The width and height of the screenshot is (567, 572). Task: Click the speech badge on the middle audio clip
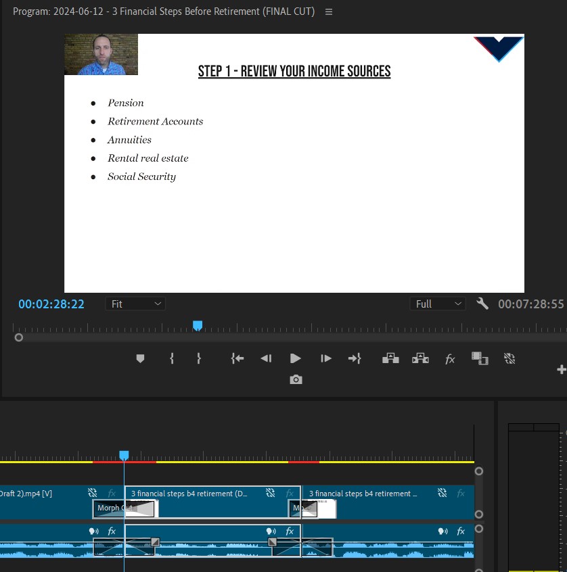click(271, 531)
